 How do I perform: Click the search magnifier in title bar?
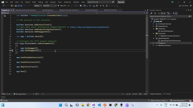(113, 2)
